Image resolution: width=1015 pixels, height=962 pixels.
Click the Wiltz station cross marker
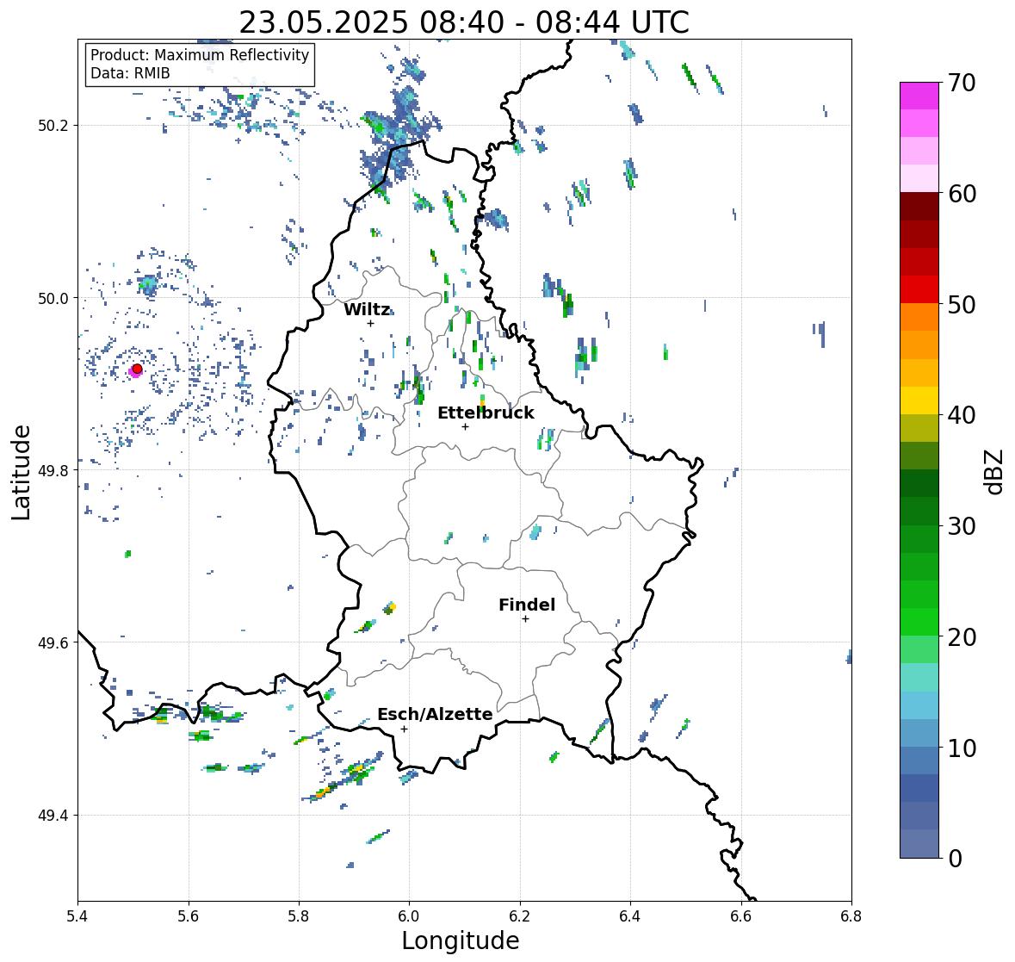[370, 324]
